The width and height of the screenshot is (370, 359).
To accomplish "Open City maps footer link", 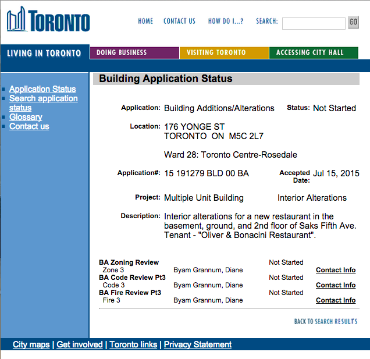I will 31,344.
